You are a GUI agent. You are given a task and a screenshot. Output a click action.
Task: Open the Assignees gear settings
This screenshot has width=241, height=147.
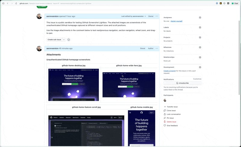[x=200, y=17]
